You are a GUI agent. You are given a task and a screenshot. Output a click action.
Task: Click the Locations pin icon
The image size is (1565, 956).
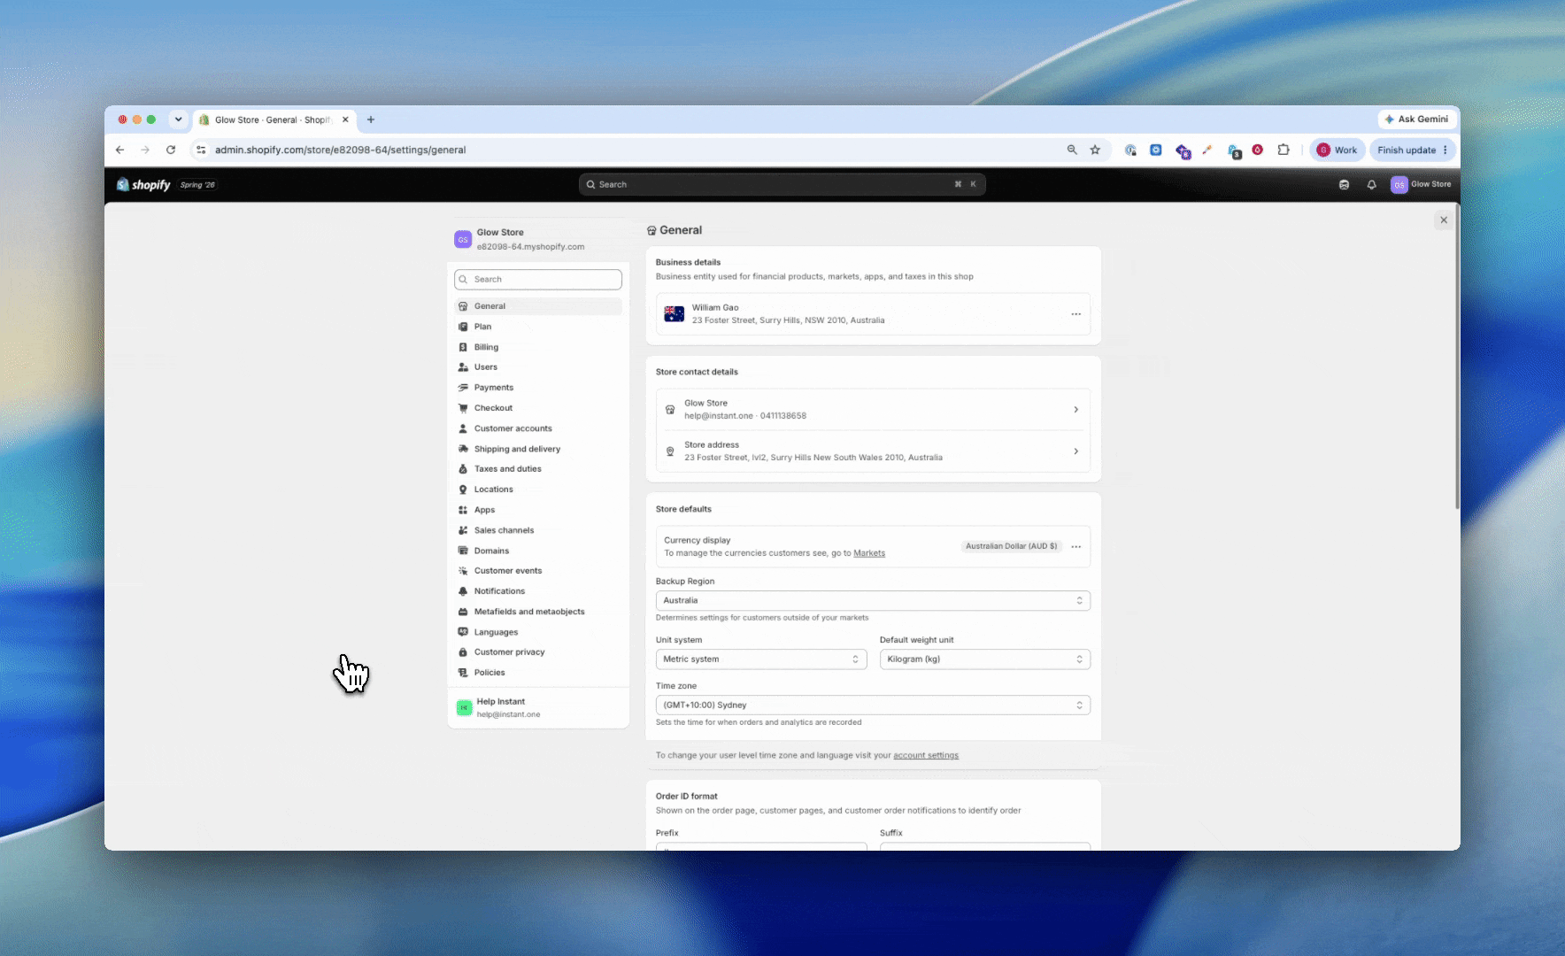pyautogui.click(x=463, y=490)
